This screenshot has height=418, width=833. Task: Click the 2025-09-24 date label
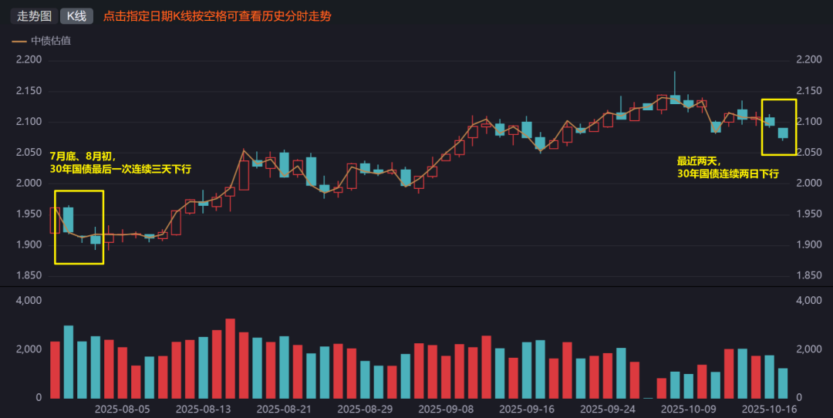pyautogui.click(x=607, y=409)
